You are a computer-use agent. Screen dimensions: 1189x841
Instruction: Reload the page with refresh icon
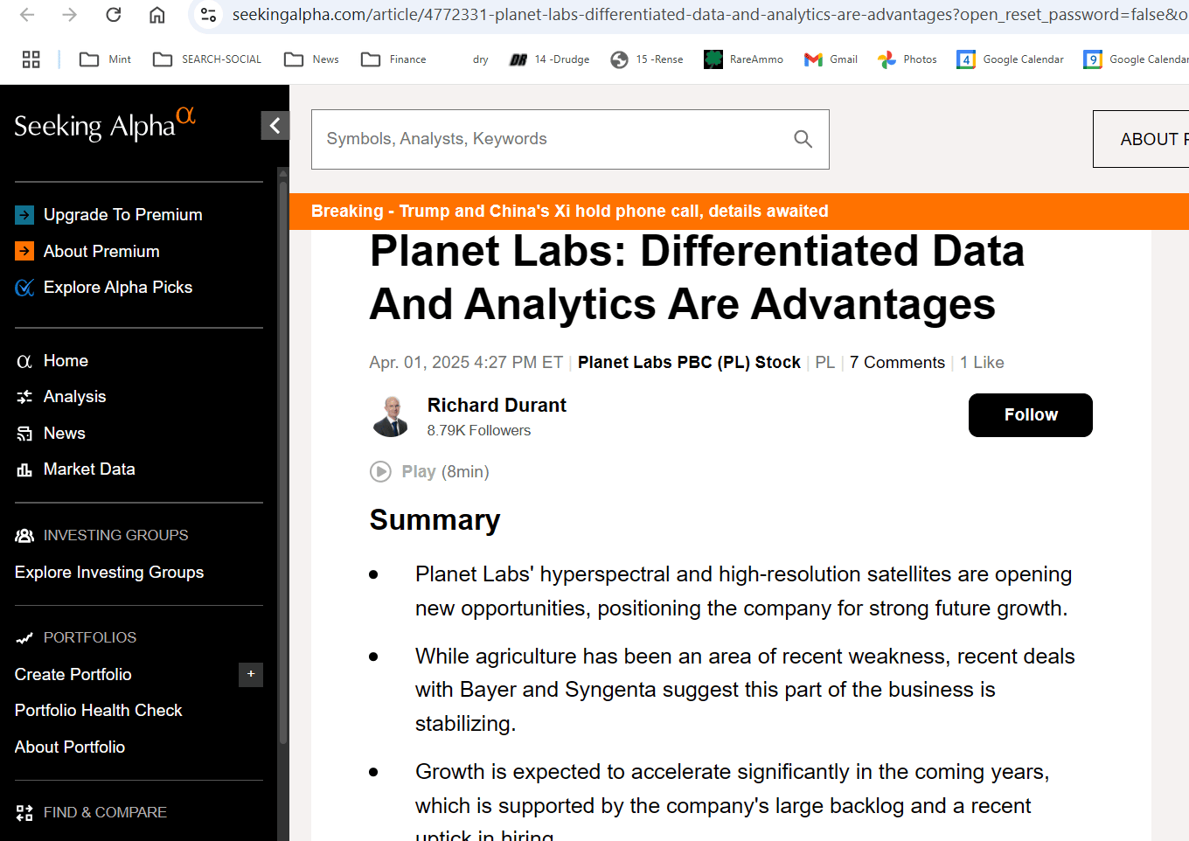114,15
